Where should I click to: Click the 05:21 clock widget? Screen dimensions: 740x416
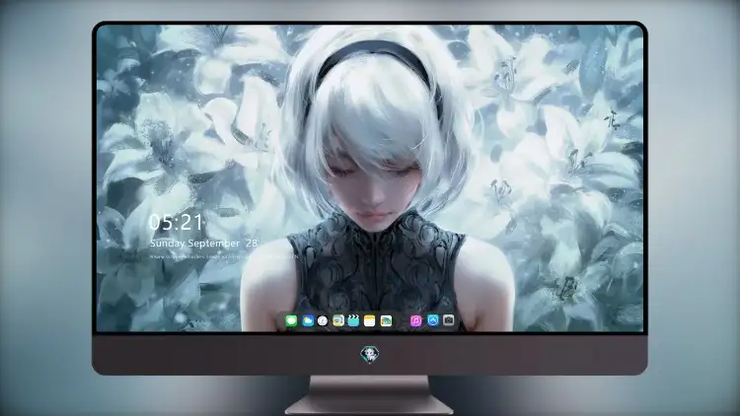point(176,222)
